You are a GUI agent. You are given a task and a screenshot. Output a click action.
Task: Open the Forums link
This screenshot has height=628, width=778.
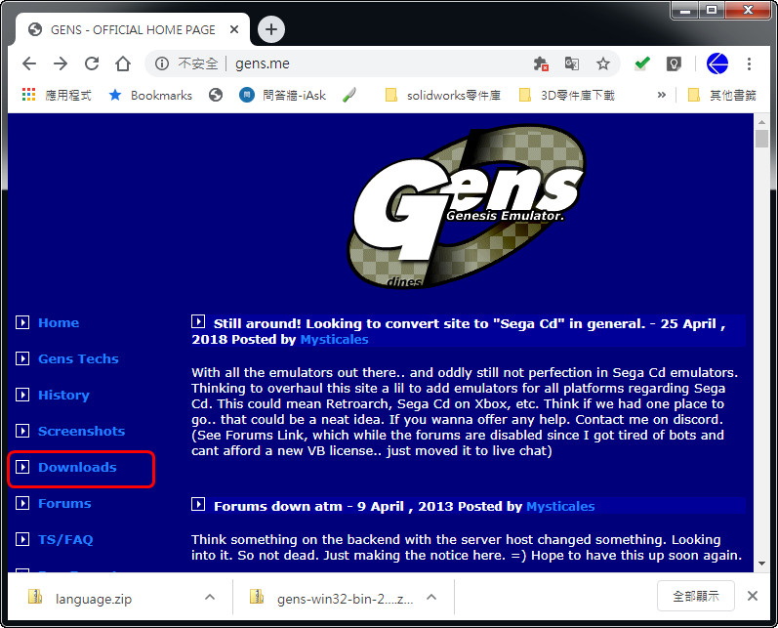tap(64, 503)
